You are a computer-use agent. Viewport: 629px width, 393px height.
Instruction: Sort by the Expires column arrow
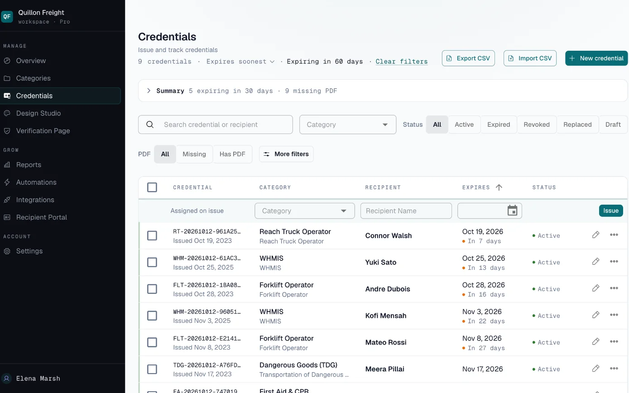(x=499, y=187)
